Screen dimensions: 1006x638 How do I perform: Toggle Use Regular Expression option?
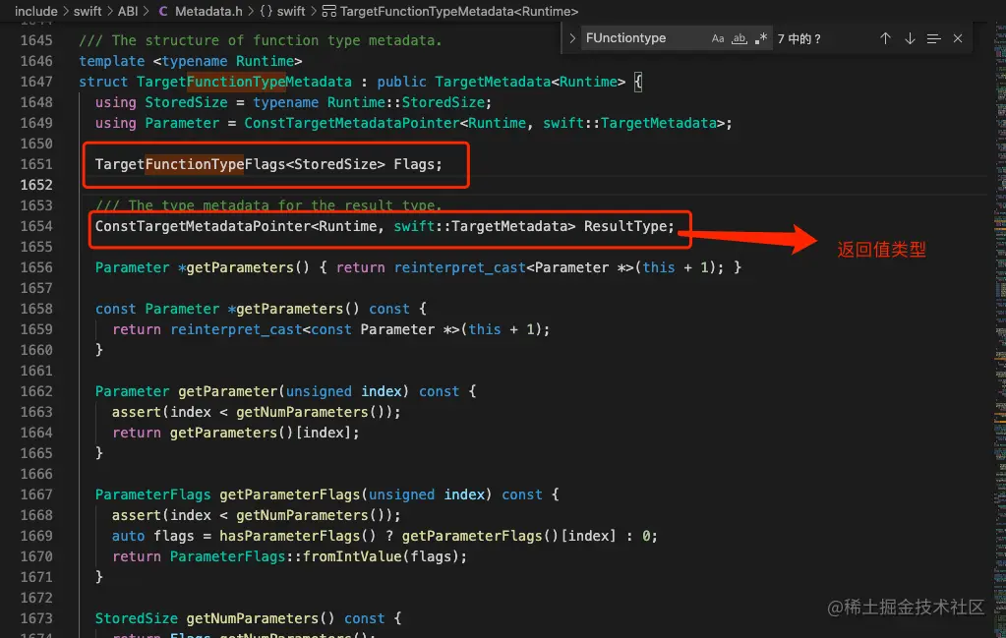point(761,38)
